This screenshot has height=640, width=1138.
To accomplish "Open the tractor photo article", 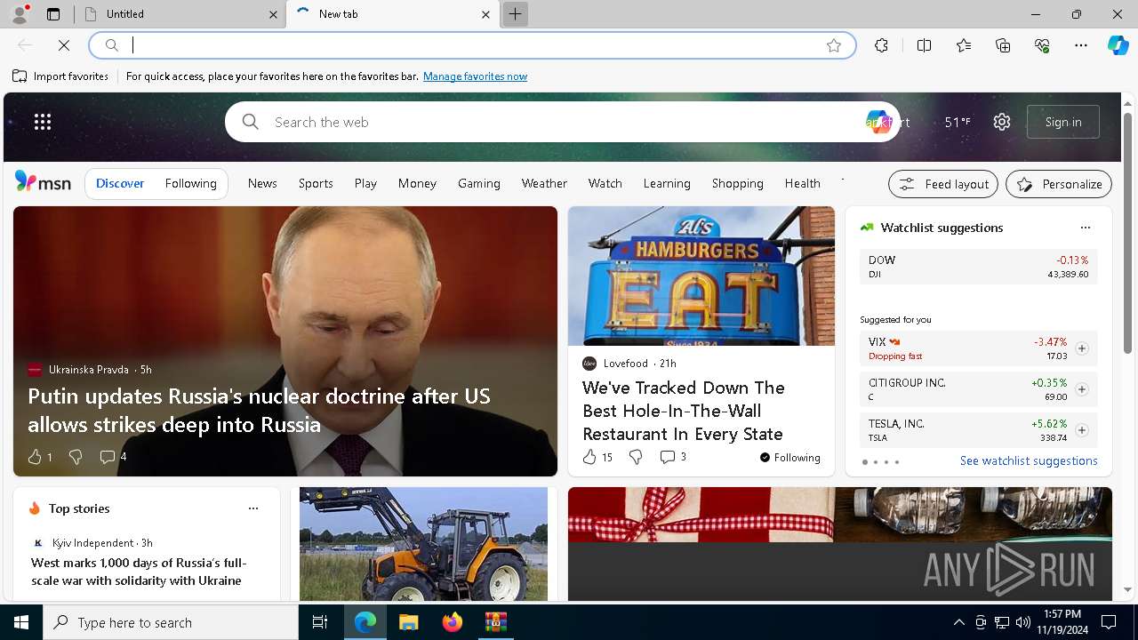I will (423, 544).
